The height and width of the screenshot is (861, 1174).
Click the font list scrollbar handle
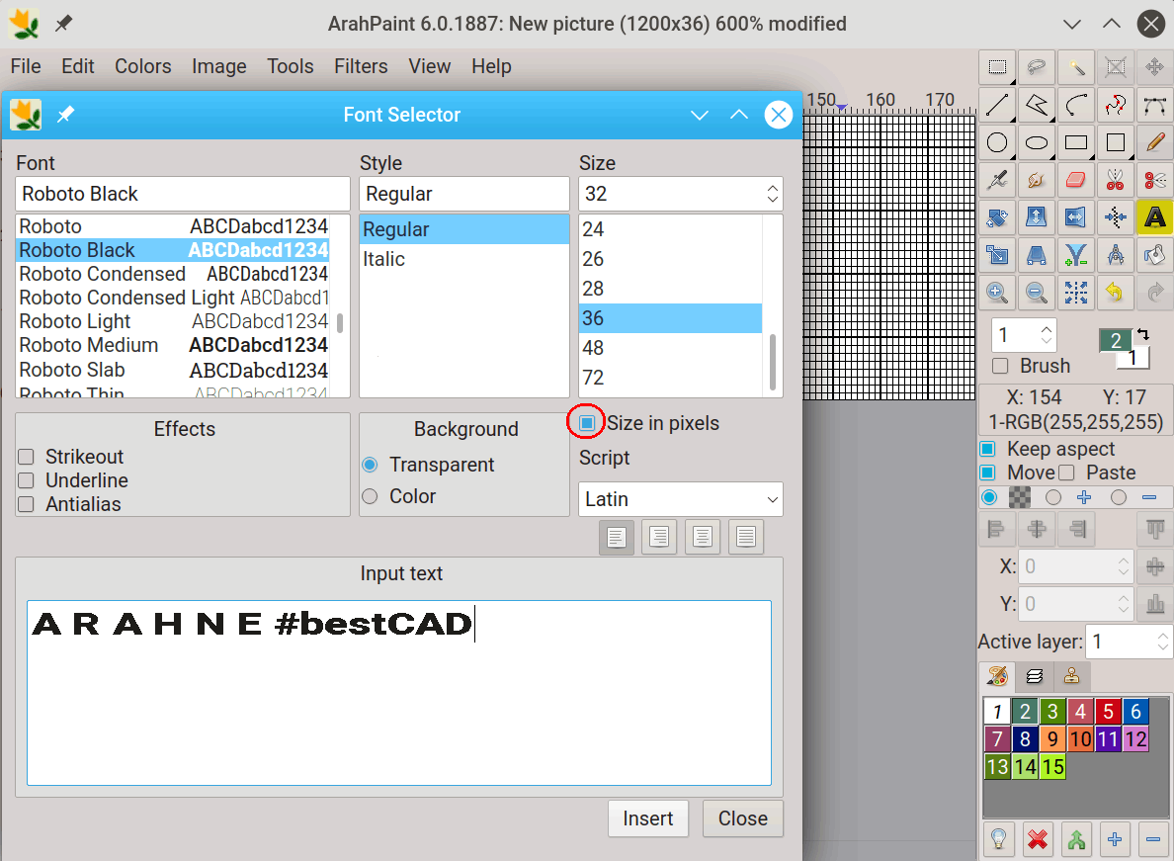(340, 322)
